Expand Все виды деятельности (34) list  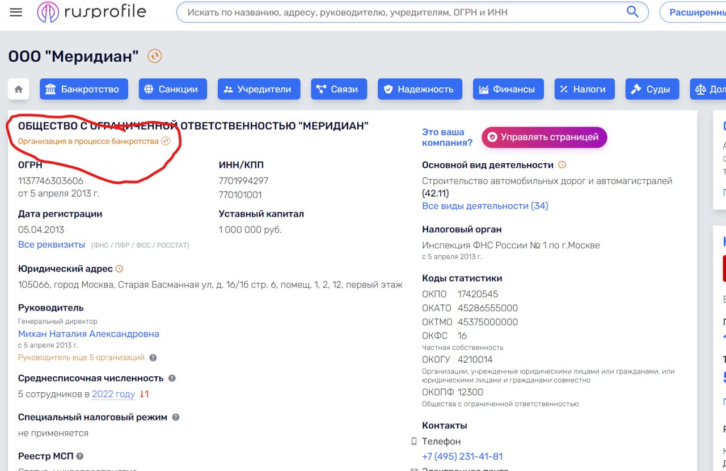click(485, 206)
